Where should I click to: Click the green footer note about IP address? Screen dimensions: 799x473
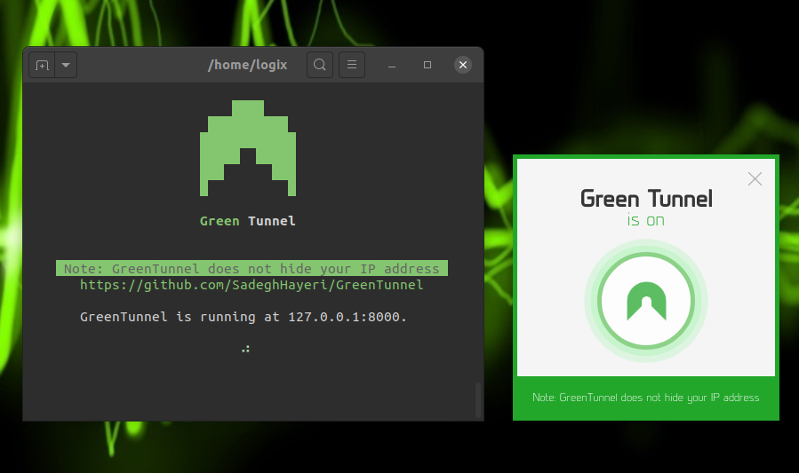pos(646,398)
